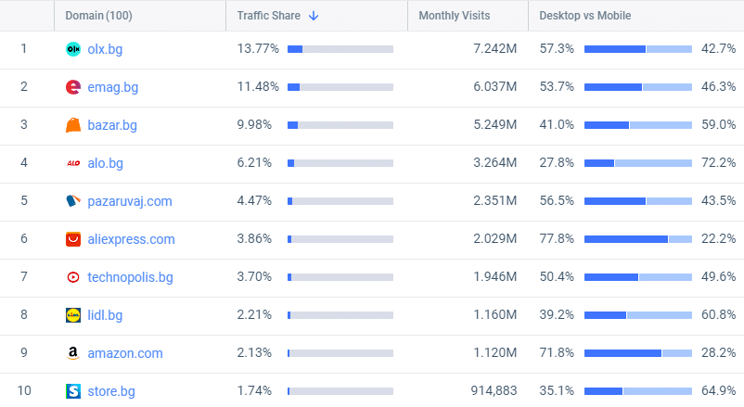This screenshot has width=744, height=407.
Task: Open the amazon.com domain link
Action: tap(125, 353)
